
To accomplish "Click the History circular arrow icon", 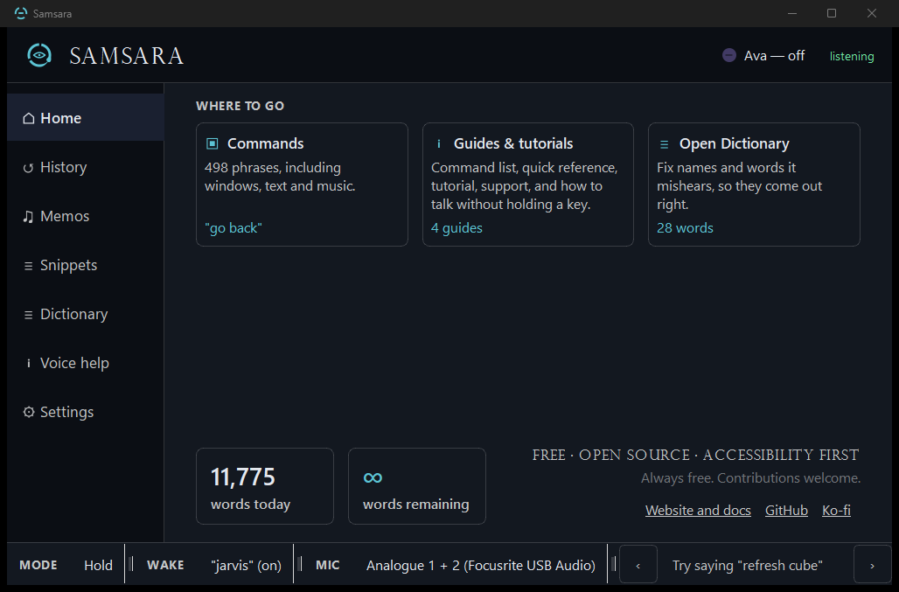I will point(28,168).
